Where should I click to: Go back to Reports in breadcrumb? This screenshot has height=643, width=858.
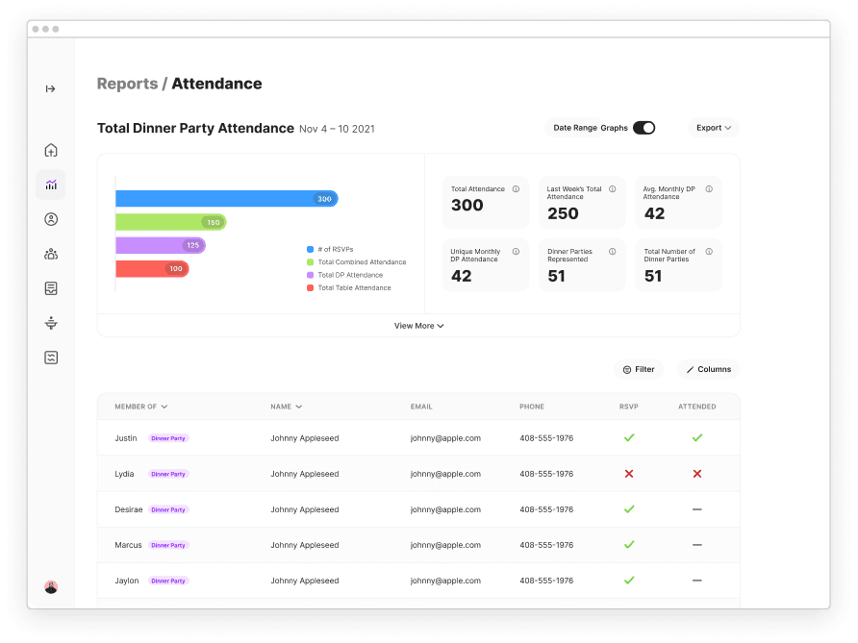[127, 84]
